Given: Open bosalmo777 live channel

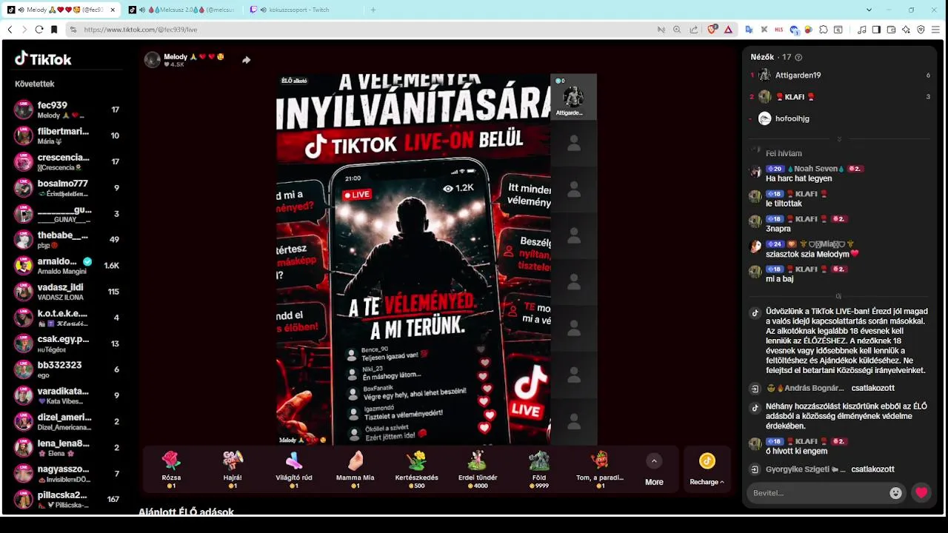Looking at the screenshot, I should tap(67, 188).
